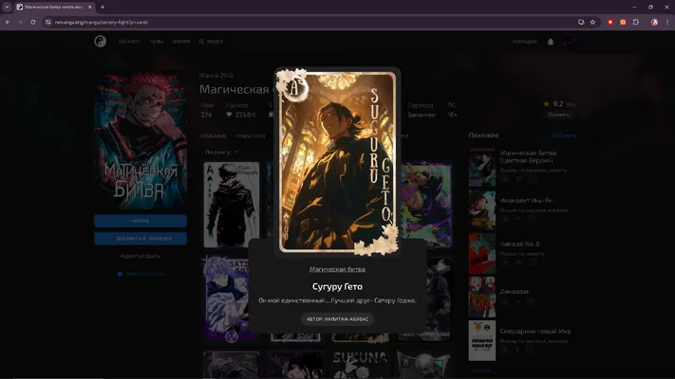Screen dimensions: 675x379
Task: Open the notifications bell icon
Action: [x=551, y=42]
